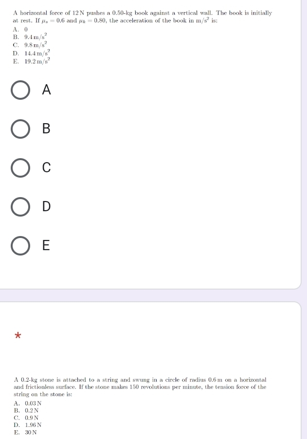307x439 pixels.
Task: Click the book-against-wall question text image
Action: coord(143,37)
